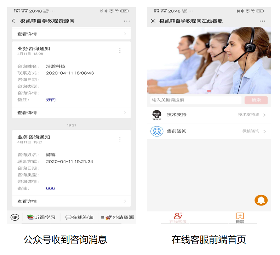This screenshot has width=280, height=255.
Task: Open options for the 19:21 业务咨询通知 card
Action: point(120,139)
